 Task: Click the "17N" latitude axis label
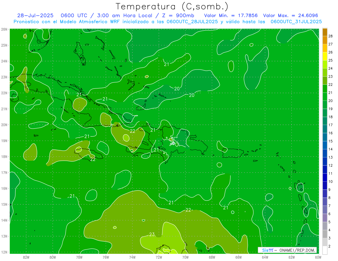[x=4, y=173]
